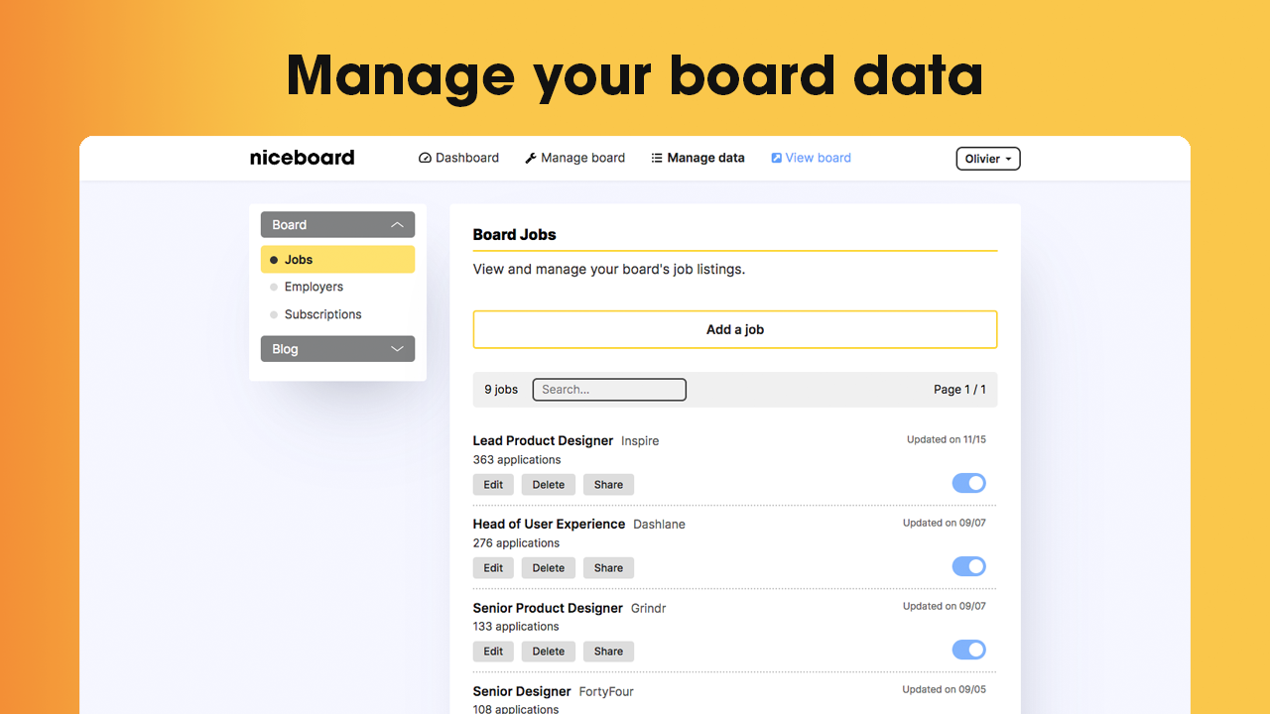Viewport: 1270px width, 714px height.
Task: Expand the Blog sidebar section
Action: pyautogui.click(x=337, y=349)
